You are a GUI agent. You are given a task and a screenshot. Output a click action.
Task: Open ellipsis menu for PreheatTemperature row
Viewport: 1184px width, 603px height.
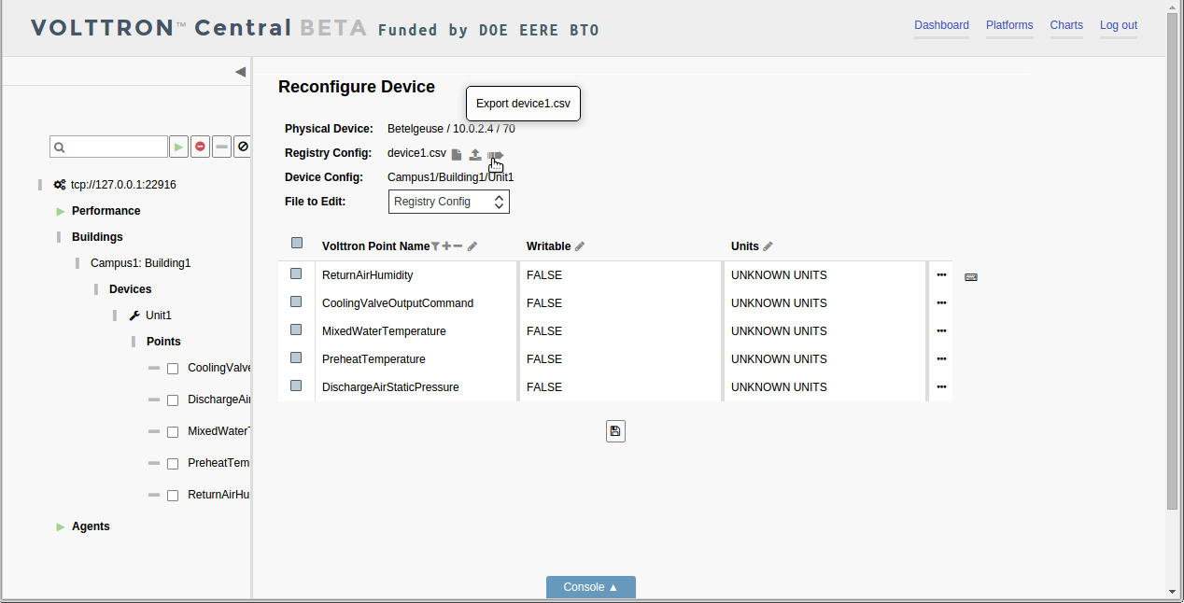pos(941,359)
